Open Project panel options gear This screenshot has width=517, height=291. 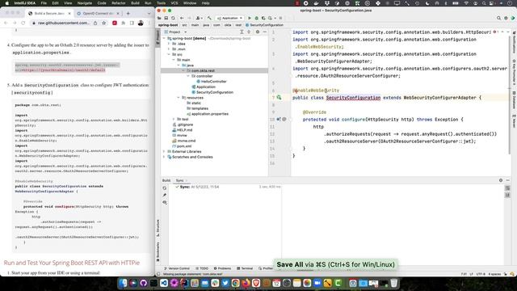[258, 32]
